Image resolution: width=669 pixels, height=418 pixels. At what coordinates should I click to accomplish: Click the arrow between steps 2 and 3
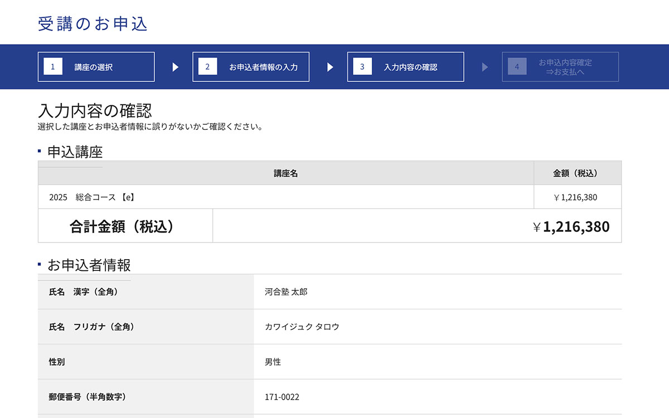coord(330,67)
